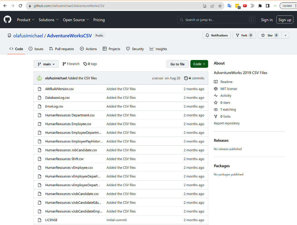The height and width of the screenshot is (225, 297).
Task: Expand the Product menu in header
Action: 26,20
